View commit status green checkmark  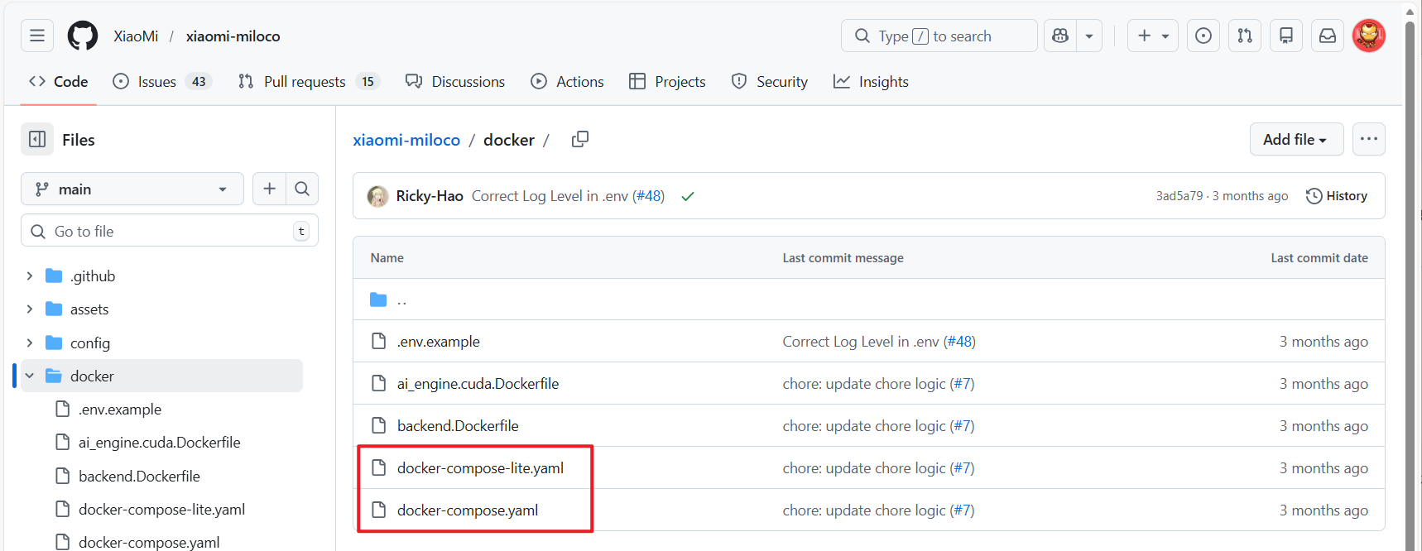tap(688, 196)
